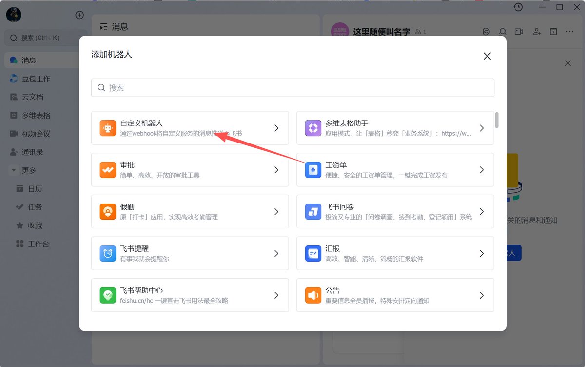Close the 添加机器人 dialog
The height and width of the screenshot is (367, 585).
coord(487,56)
